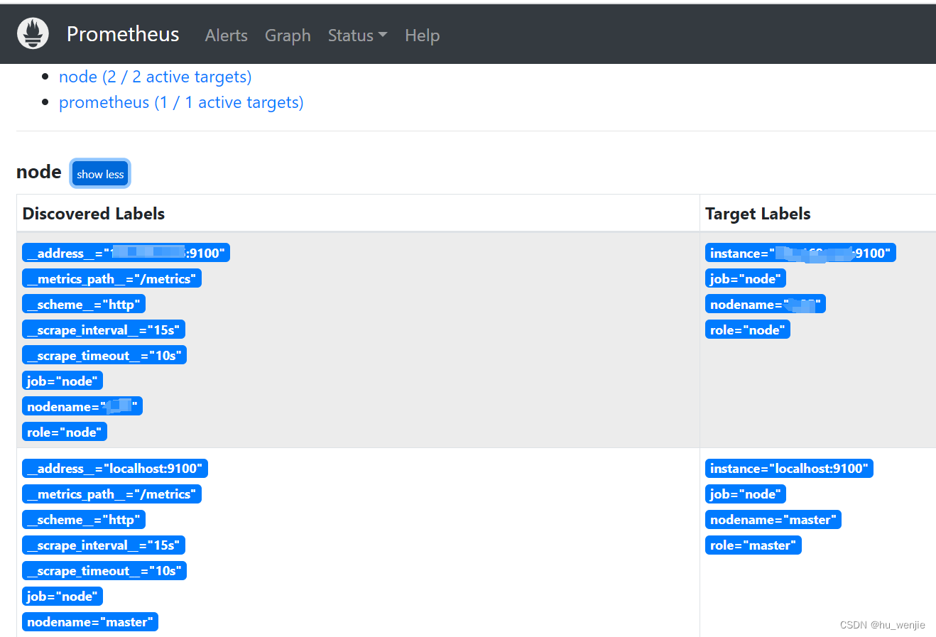This screenshot has width=936, height=637.
Task: Select localhost row __scrape_interval__="15s" label
Action: pyautogui.click(x=104, y=545)
